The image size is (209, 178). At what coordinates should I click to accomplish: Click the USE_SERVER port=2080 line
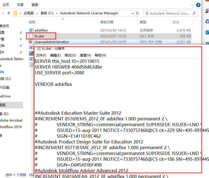[x=59, y=73]
